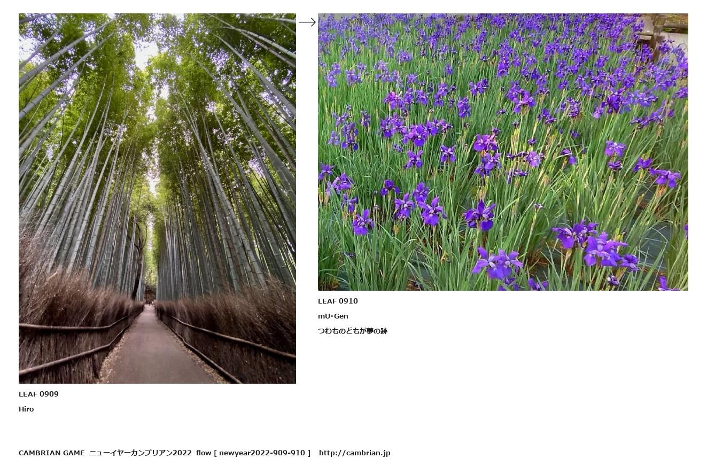Select the author name mU・Gen
The height and width of the screenshot is (466, 707).
[333, 316]
